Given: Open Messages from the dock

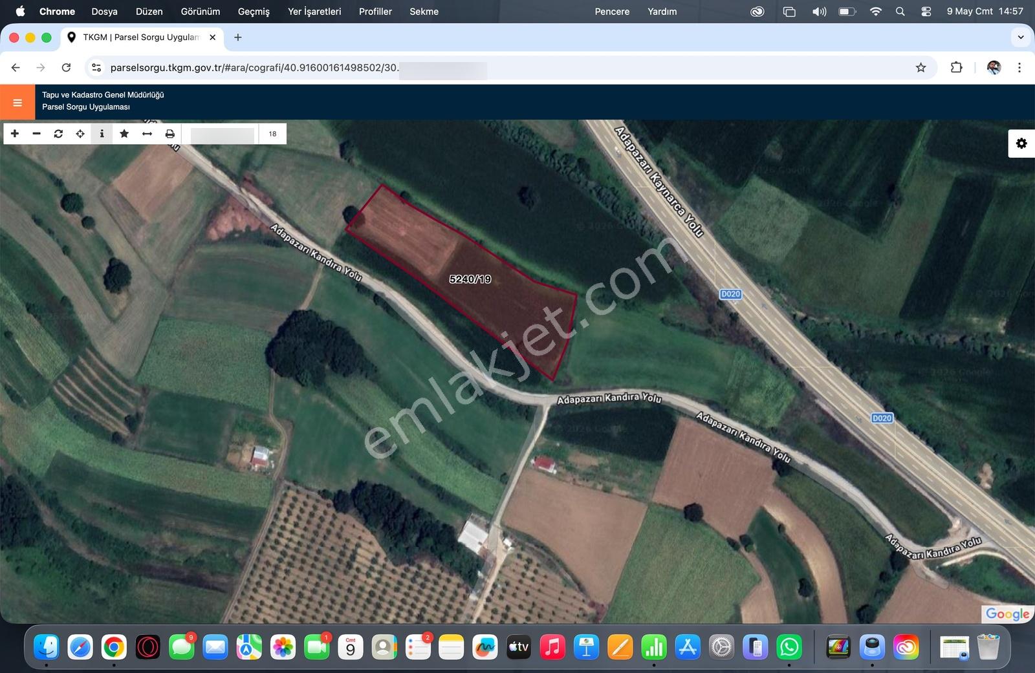Looking at the screenshot, I should pyautogui.click(x=182, y=647).
